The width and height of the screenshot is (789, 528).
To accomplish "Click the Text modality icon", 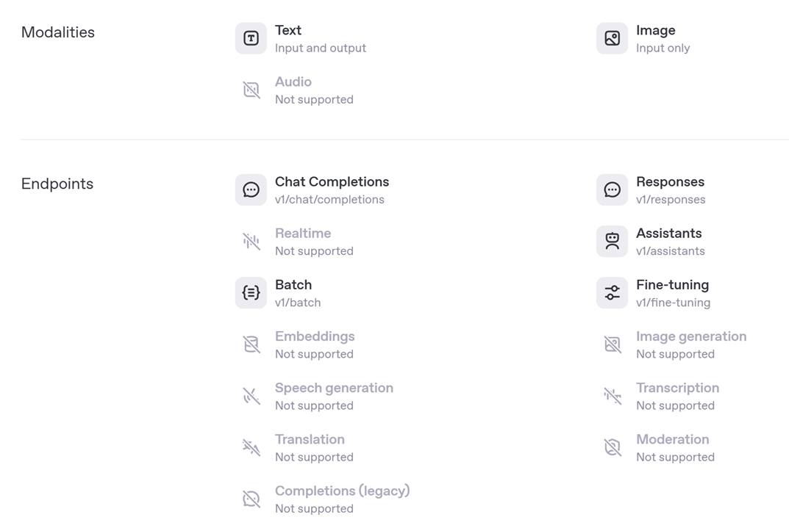I will click(x=251, y=38).
